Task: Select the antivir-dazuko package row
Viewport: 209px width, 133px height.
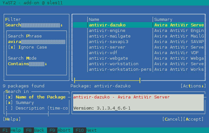Action: pyautogui.click(x=138, y=25)
